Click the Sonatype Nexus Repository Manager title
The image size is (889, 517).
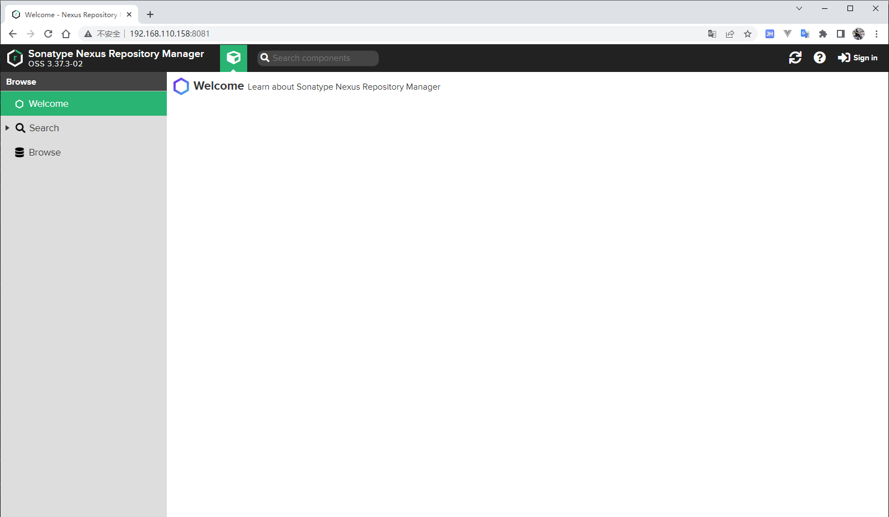click(116, 54)
